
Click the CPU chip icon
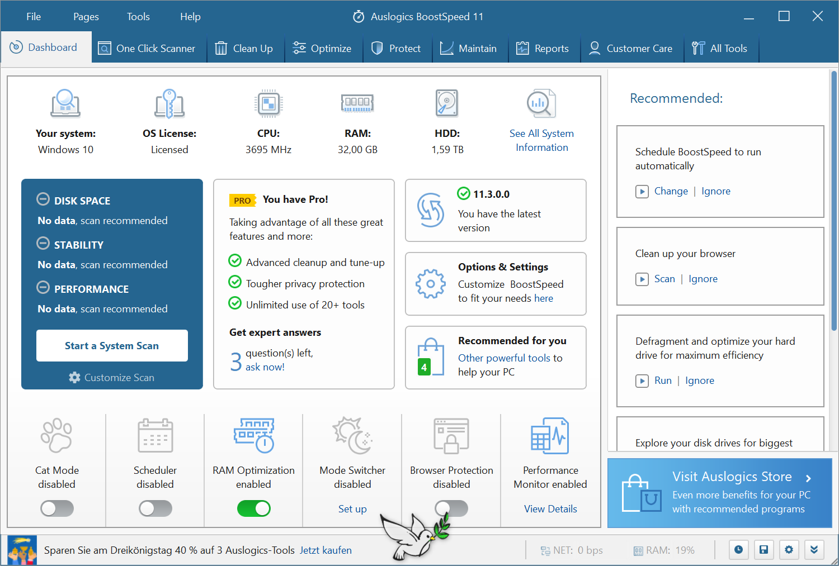(x=268, y=103)
